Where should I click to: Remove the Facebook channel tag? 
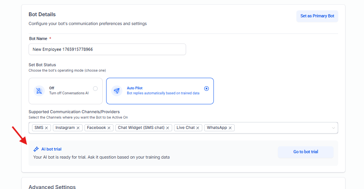[109, 128]
